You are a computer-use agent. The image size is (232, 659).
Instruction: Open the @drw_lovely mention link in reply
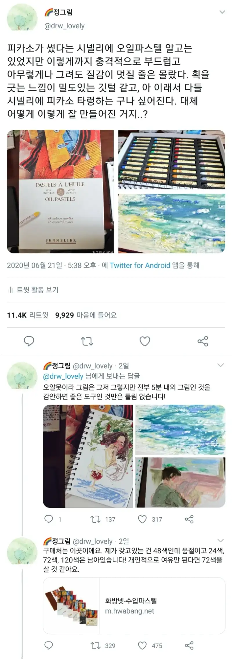(63, 376)
